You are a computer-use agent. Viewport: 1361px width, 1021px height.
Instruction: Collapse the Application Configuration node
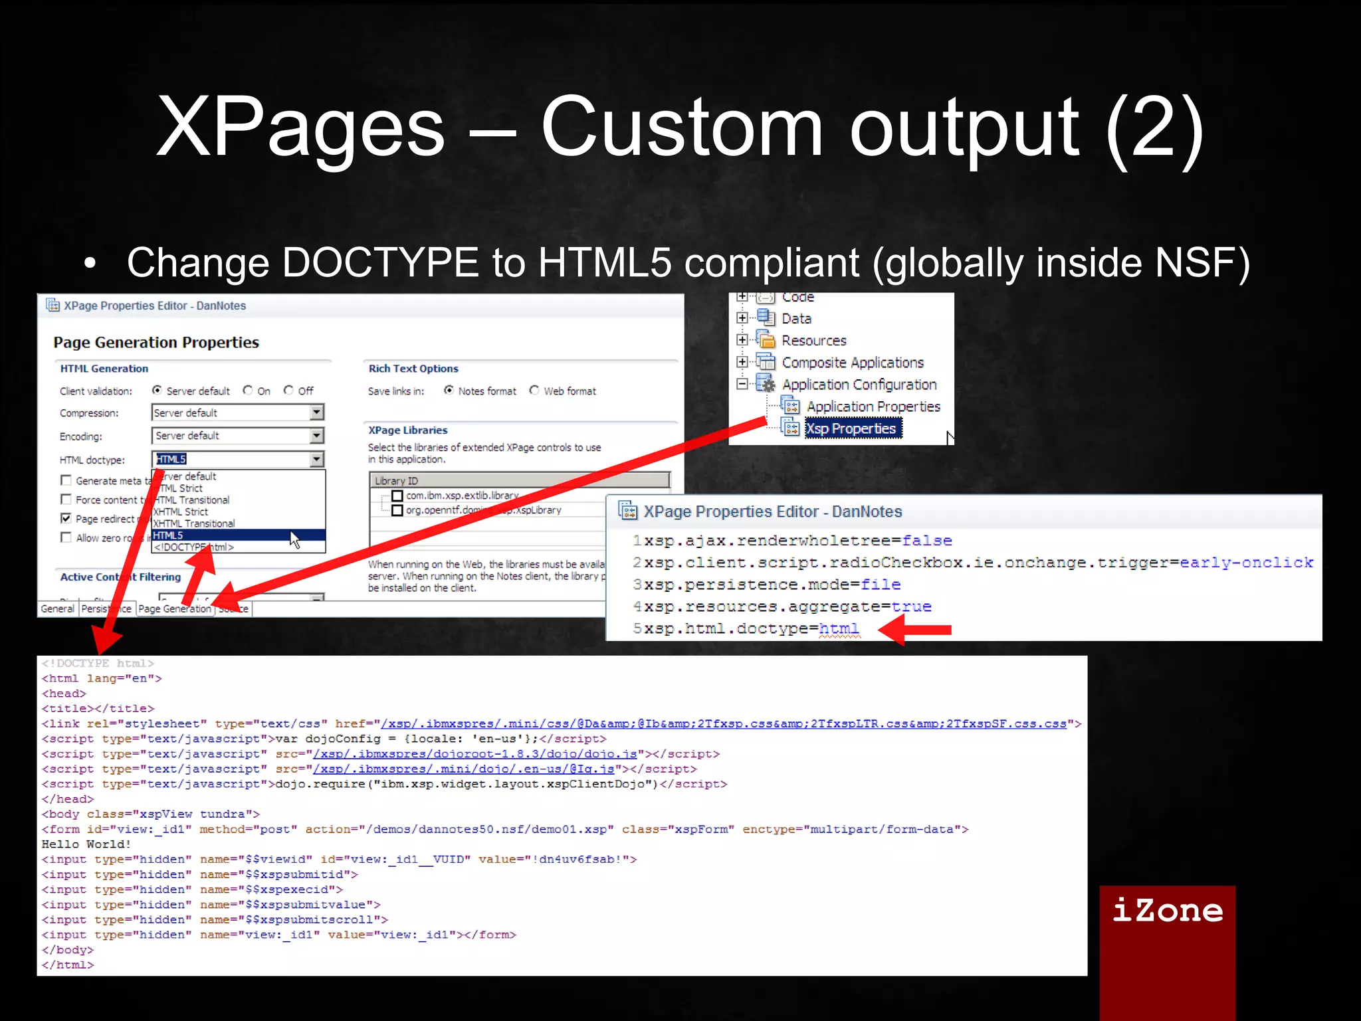point(742,383)
